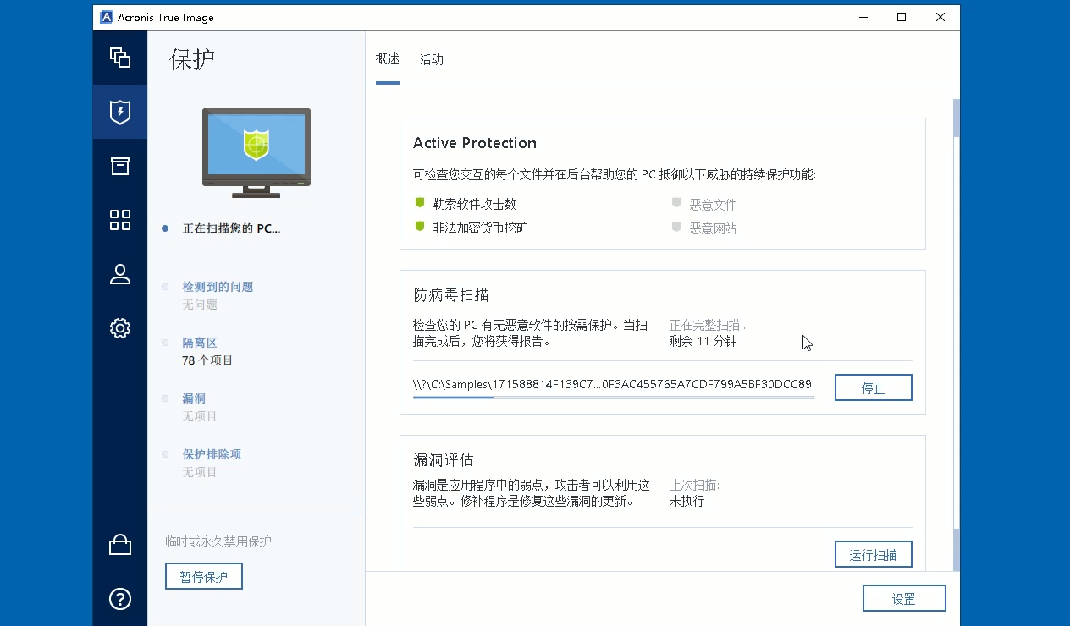Open the Help question mark icon
The image size is (1070, 626).
120,599
